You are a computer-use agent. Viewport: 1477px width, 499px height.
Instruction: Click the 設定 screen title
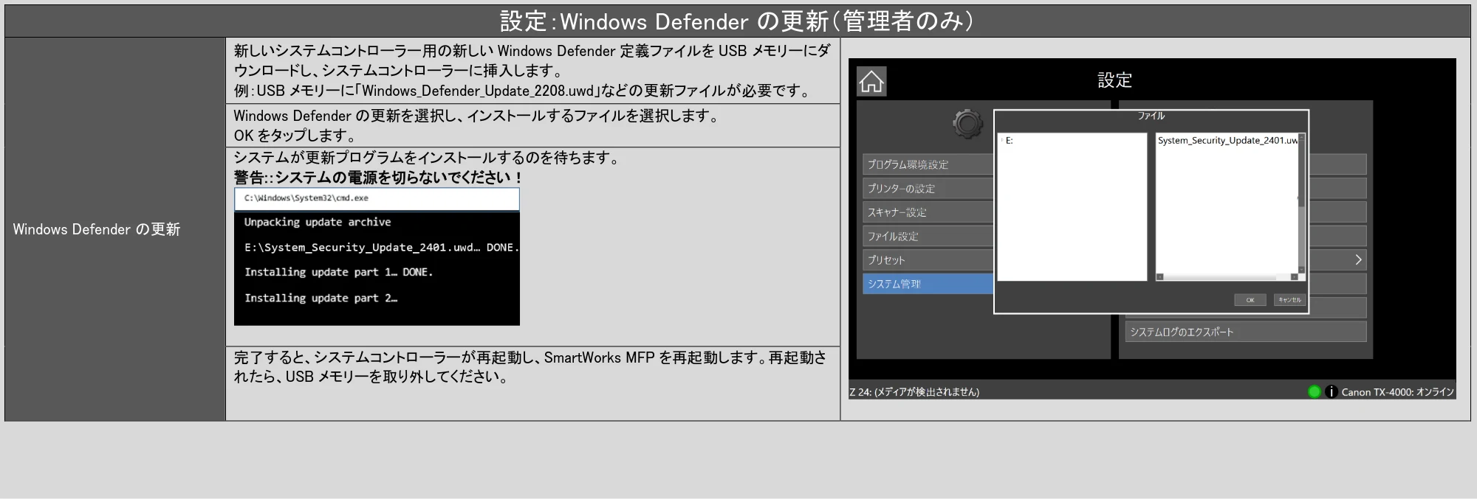[x=1114, y=80]
